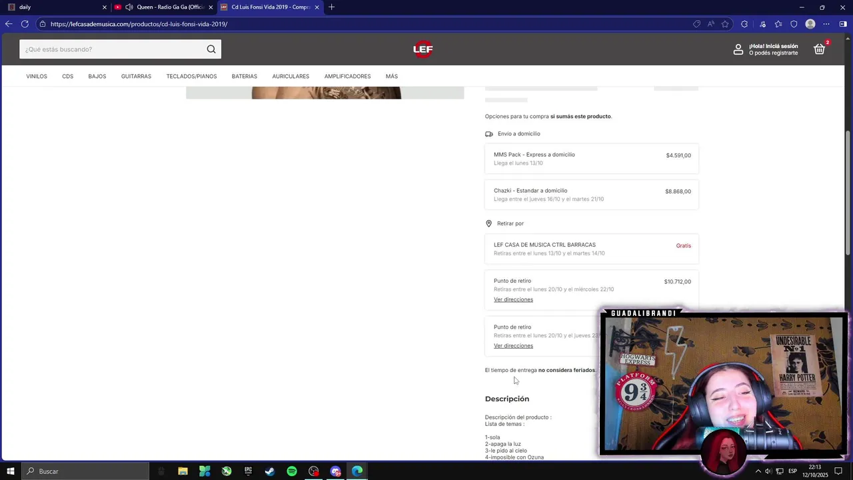Click the page vertical scrollbar
Image resolution: width=853 pixels, height=480 pixels.
848,193
